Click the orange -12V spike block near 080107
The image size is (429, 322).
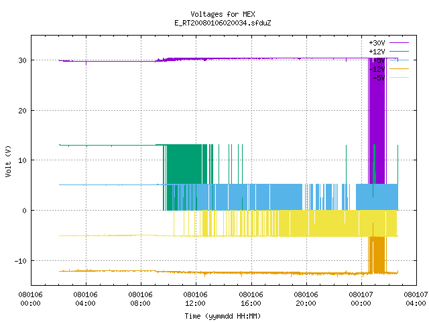[377, 255]
